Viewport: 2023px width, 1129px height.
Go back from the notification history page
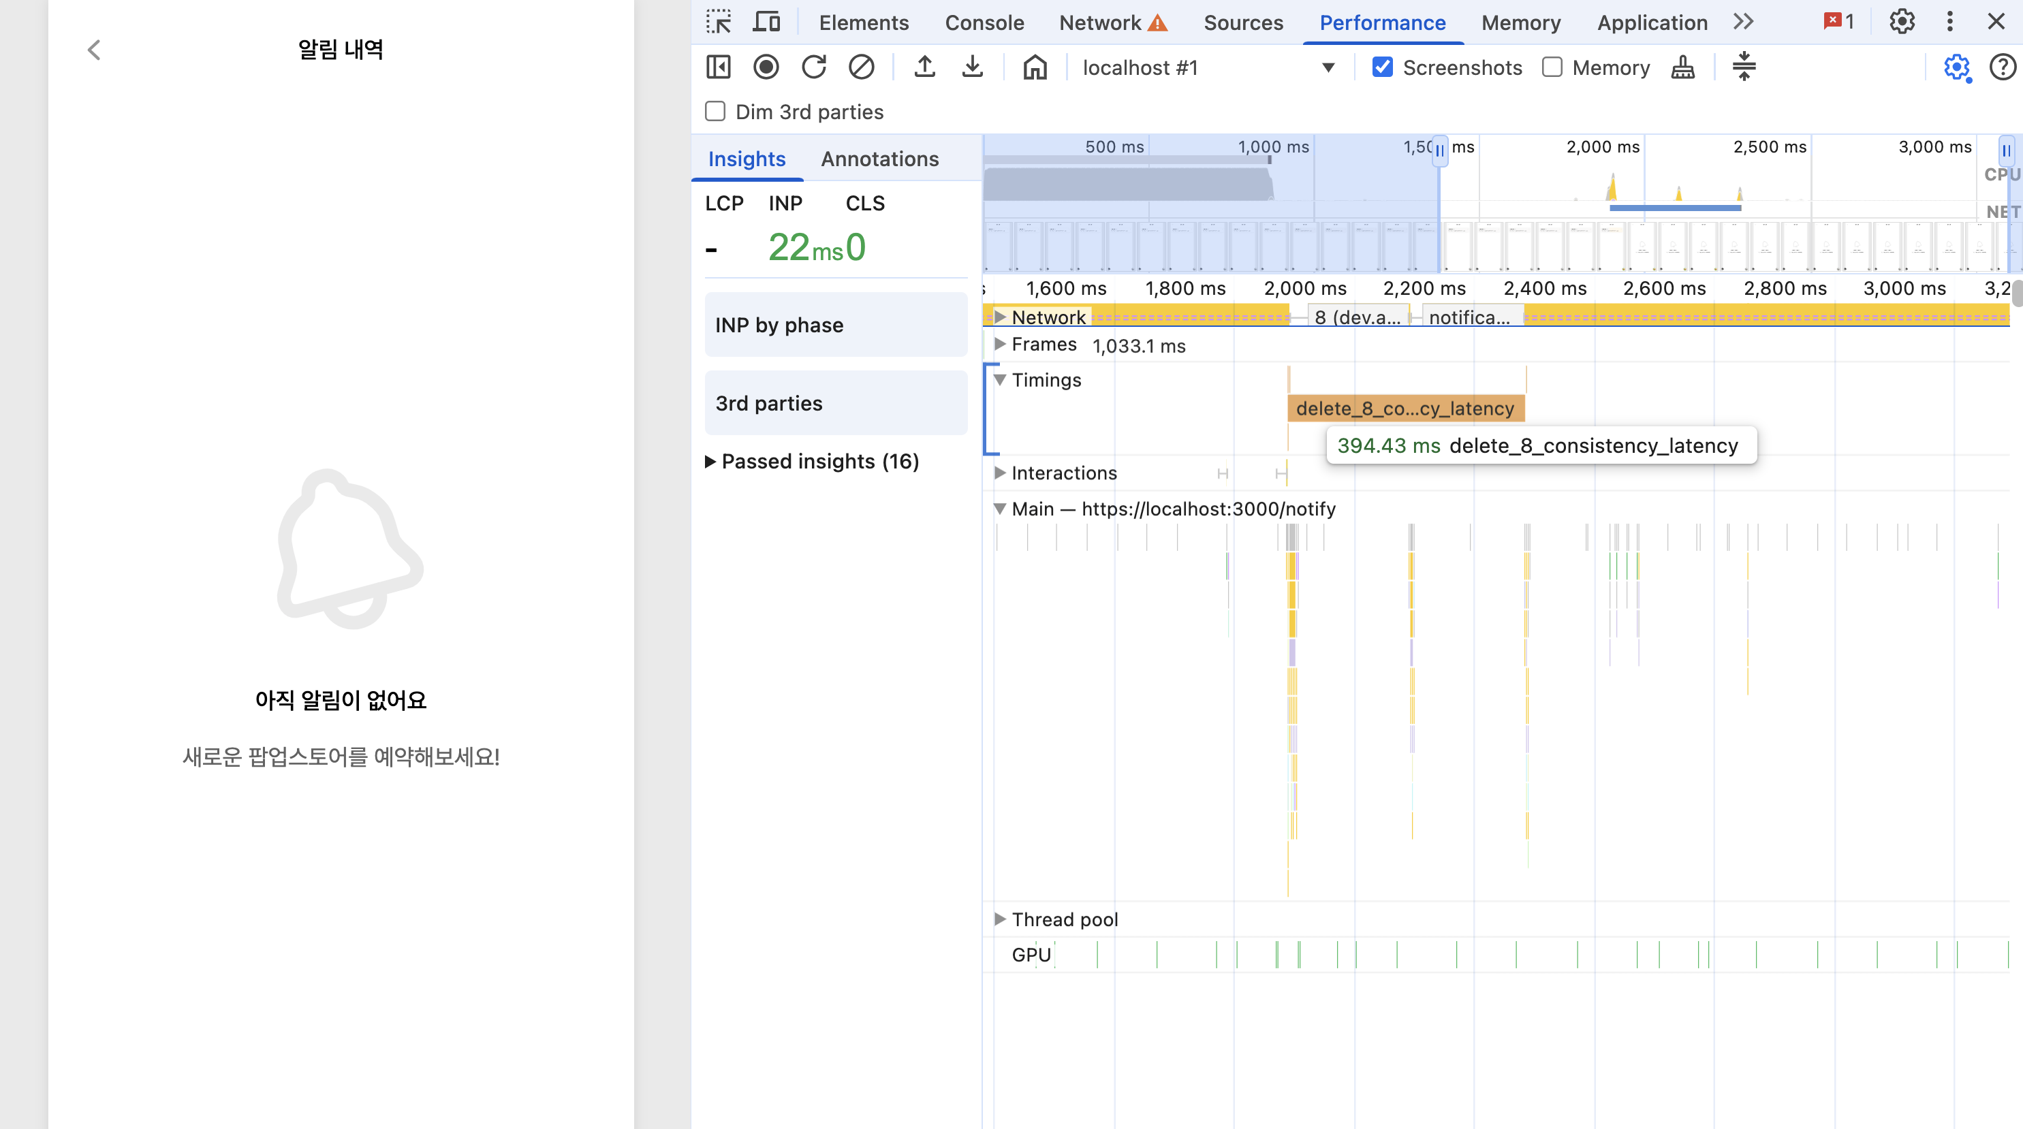click(x=94, y=50)
